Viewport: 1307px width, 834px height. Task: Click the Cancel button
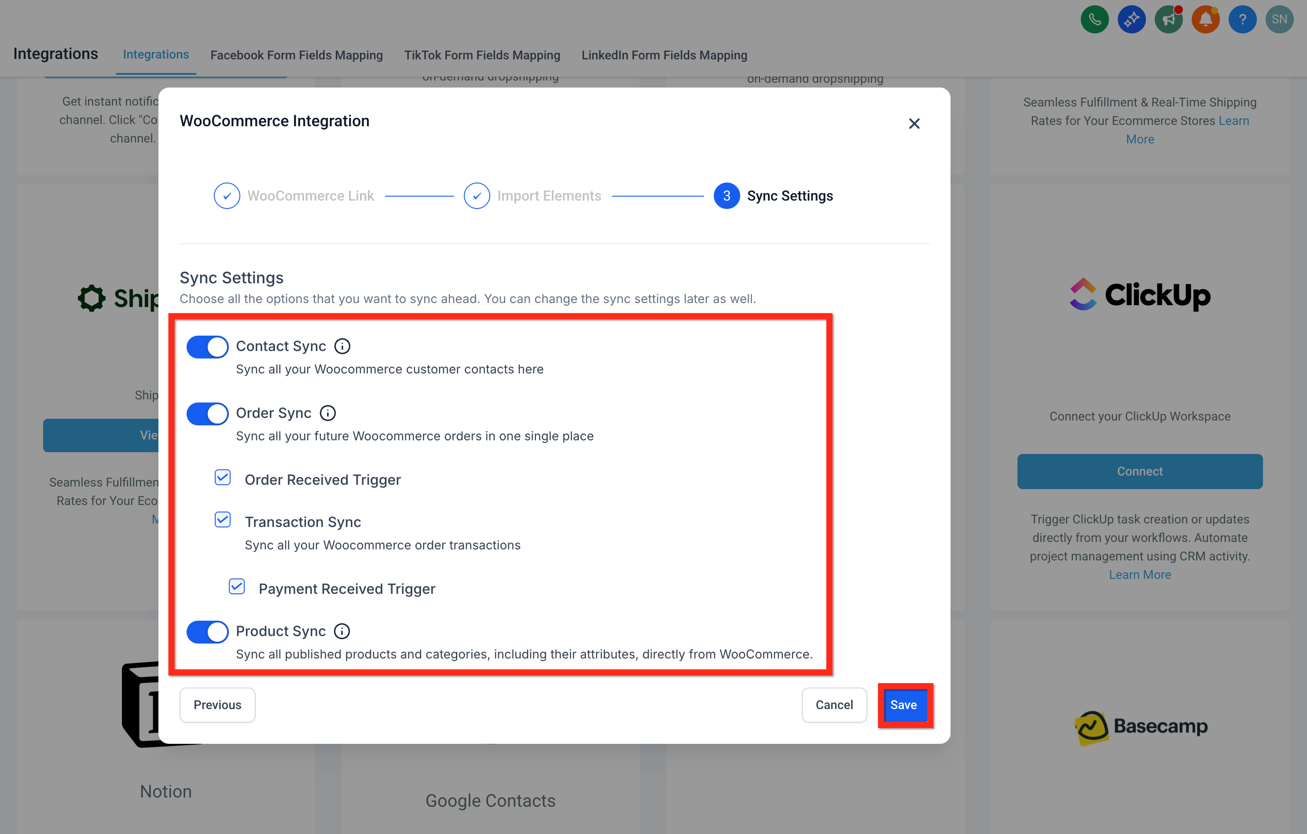(834, 705)
